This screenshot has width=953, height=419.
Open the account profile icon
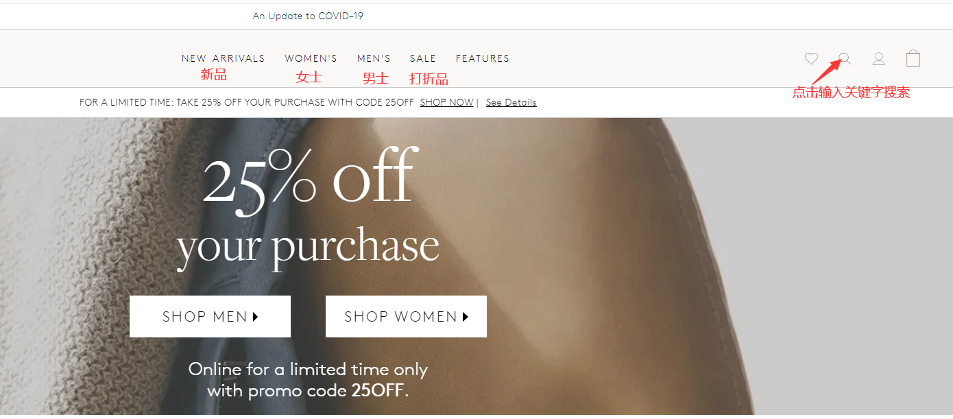point(878,59)
